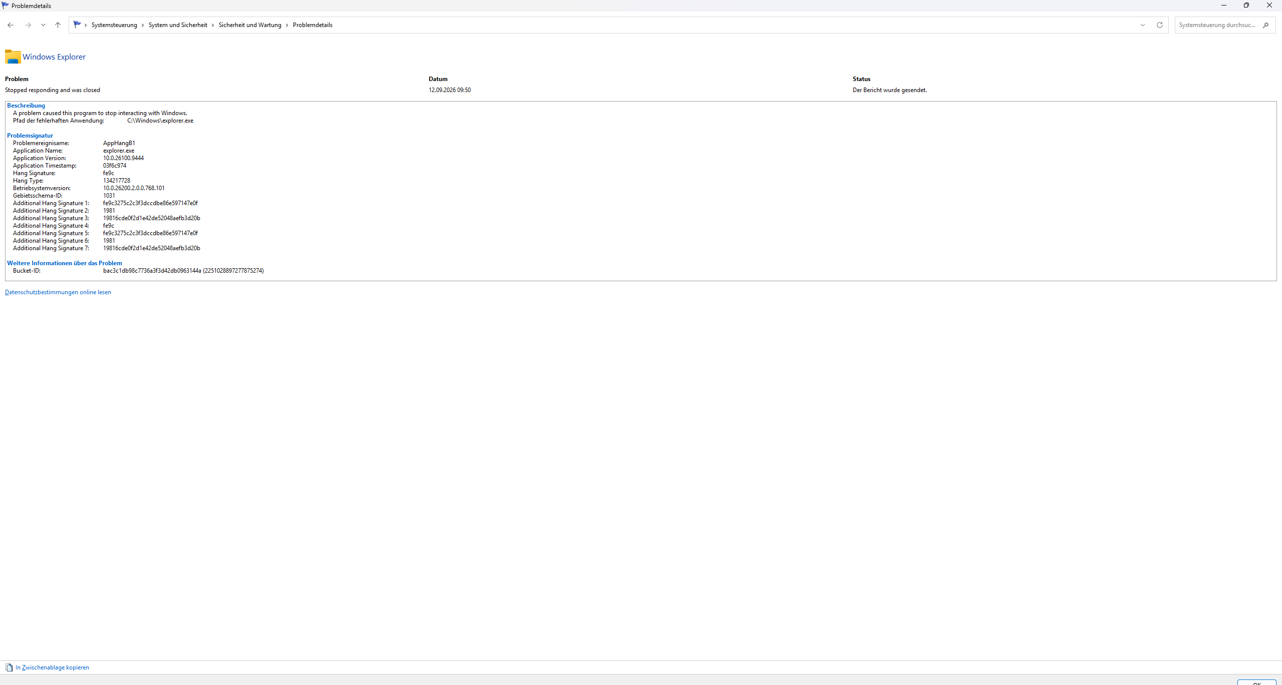Click the Windows Explorer heading

click(54, 57)
